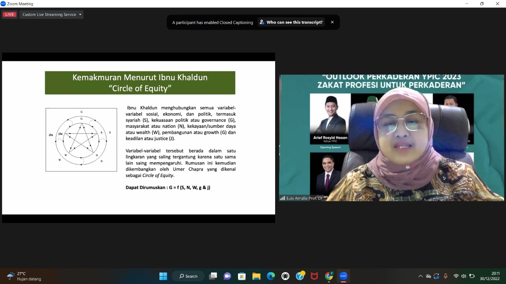Image resolution: width=506 pixels, height=284 pixels.
Task: Launch Microsoft Edge from the taskbar
Action: coord(271,276)
